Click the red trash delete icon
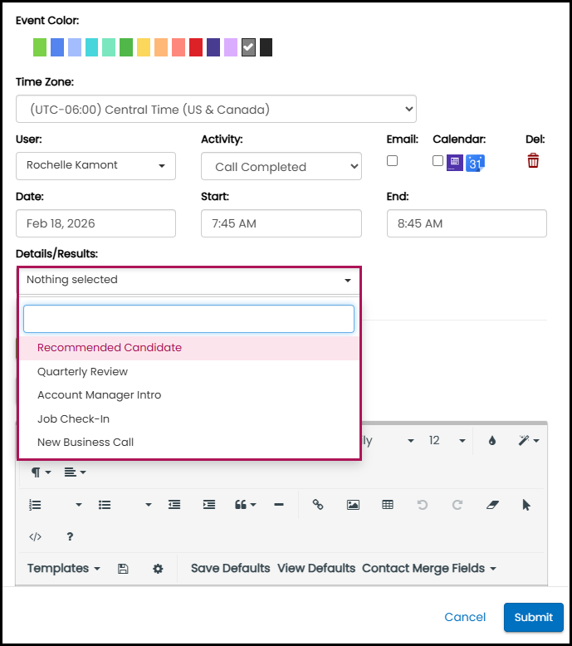572x646 pixels. (533, 161)
